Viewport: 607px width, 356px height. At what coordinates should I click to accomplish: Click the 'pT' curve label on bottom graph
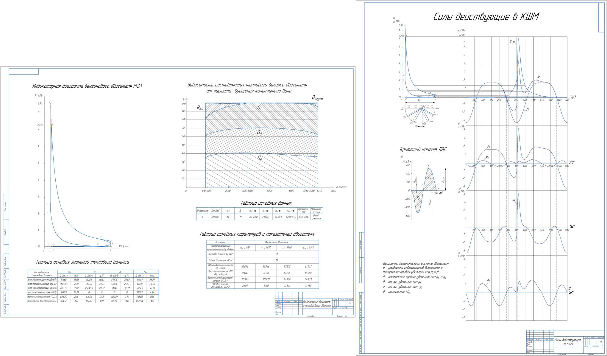(489, 280)
